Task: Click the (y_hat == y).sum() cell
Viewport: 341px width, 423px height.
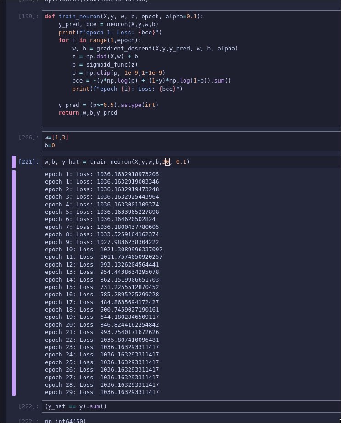Action: point(191,406)
